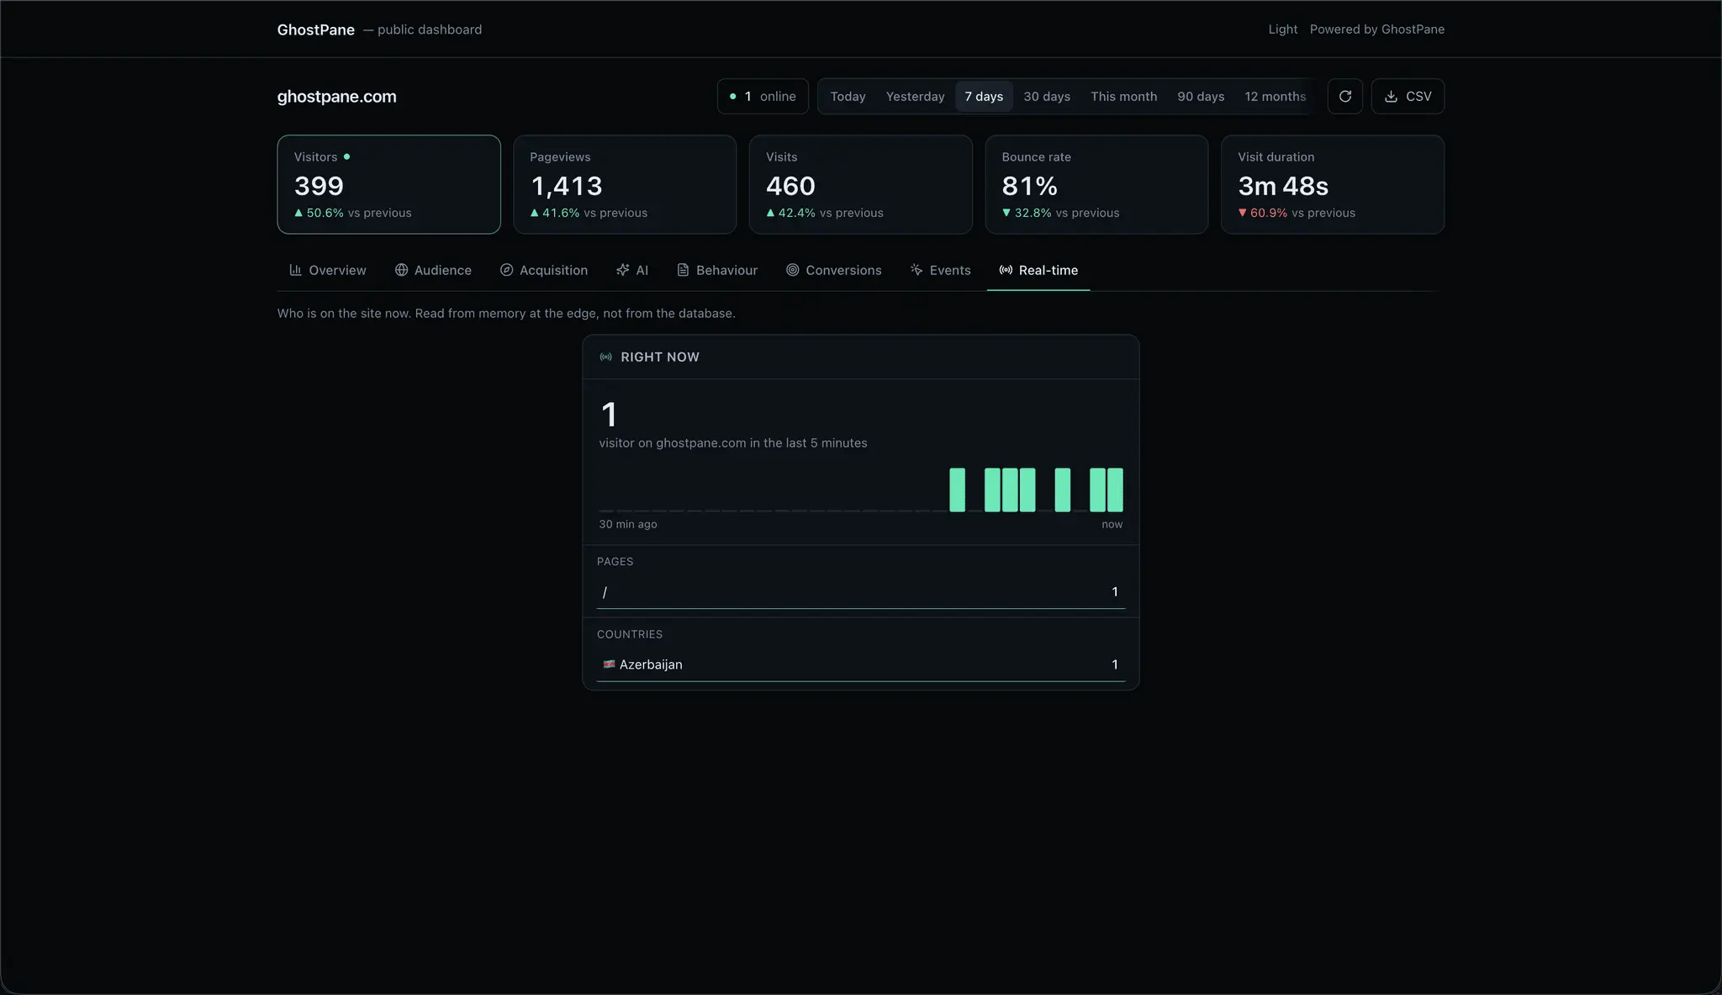Switch to the Events tab

(940, 270)
